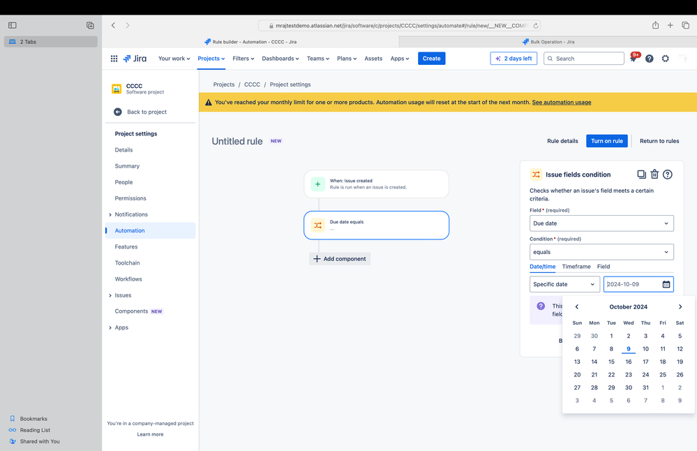Select the When: Issue created trigger card
The height and width of the screenshot is (451, 697).
[376, 184]
